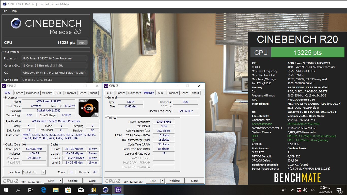The image size is (347, 195).
Task: Switch to BenchMate via its taskbar icon
Action: 93,190
